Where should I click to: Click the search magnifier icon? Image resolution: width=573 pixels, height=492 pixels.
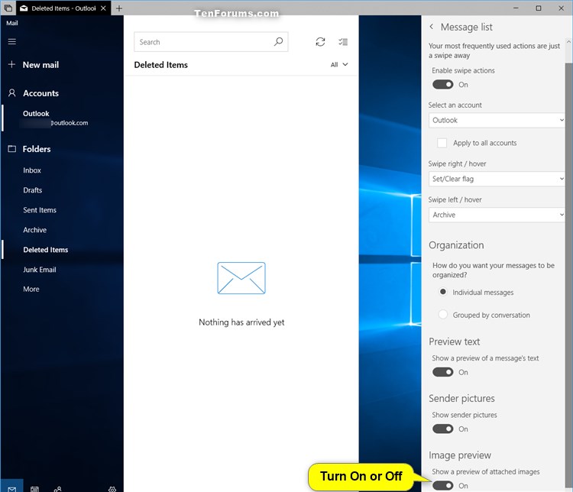278,42
